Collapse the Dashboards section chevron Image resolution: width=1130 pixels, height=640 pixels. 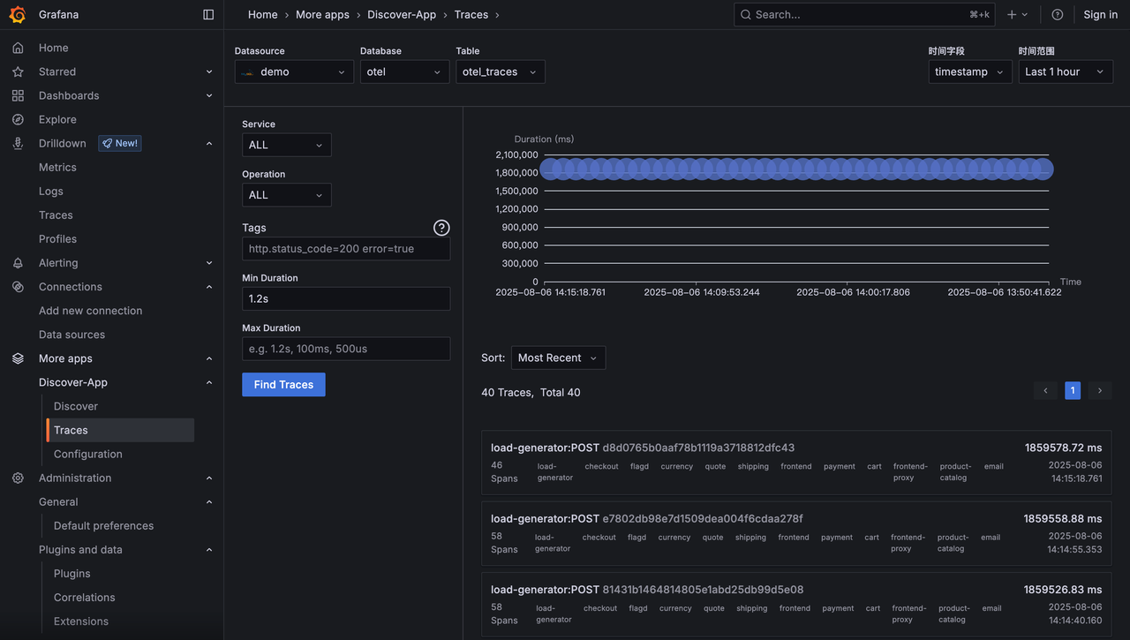(209, 95)
